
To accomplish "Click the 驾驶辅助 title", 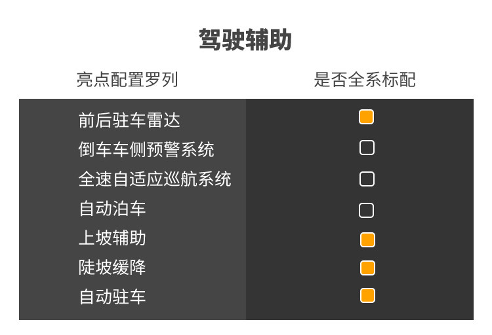I will [x=245, y=41].
